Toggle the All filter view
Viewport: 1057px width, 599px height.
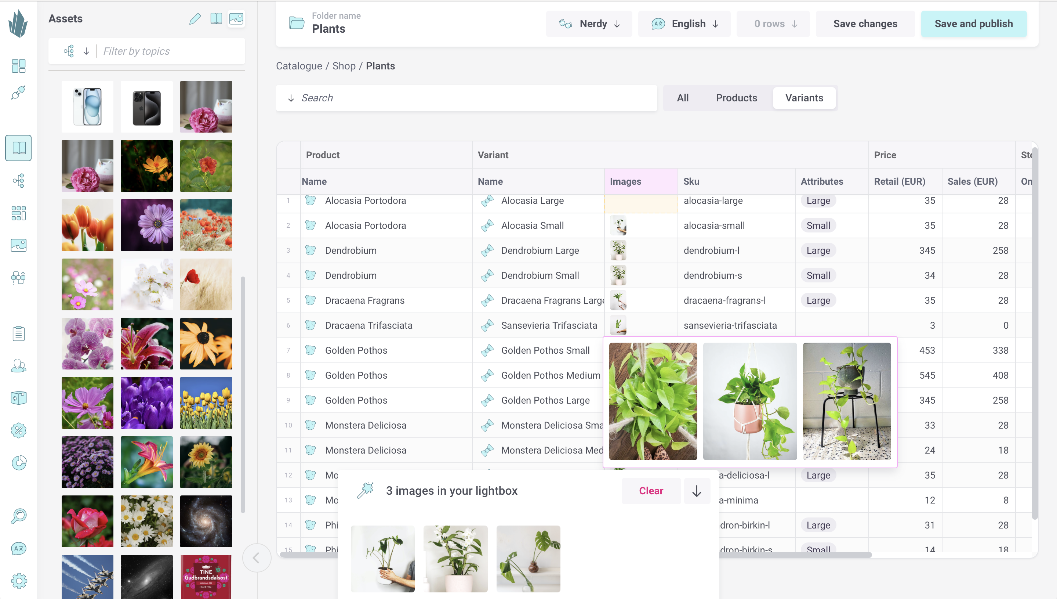tap(682, 97)
